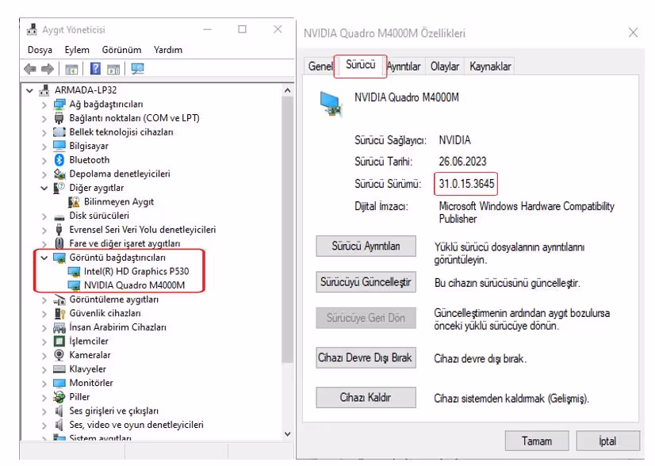The width and height of the screenshot is (655, 466).
Task: Click the Depolama denetleyicileri icon
Action: coord(59,174)
